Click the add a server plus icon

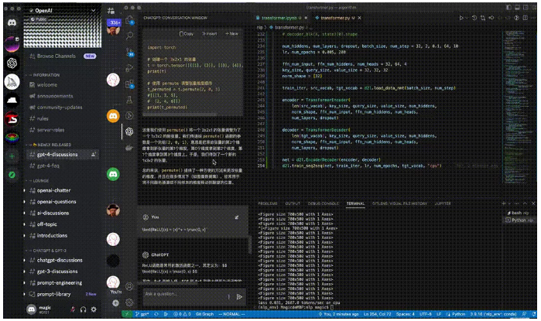12,156
